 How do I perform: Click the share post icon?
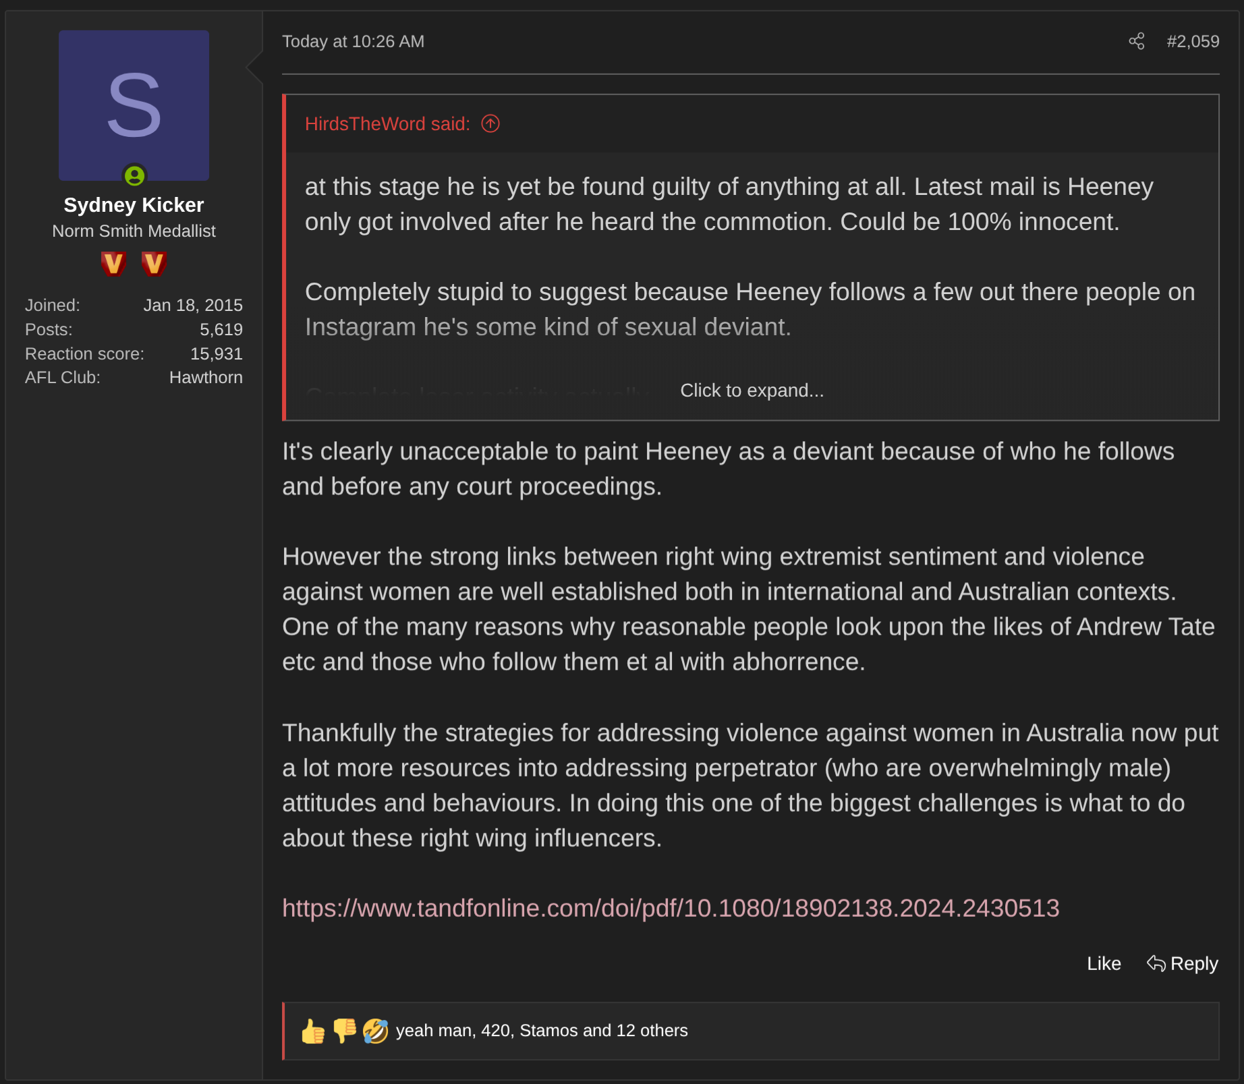coord(1137,41)
